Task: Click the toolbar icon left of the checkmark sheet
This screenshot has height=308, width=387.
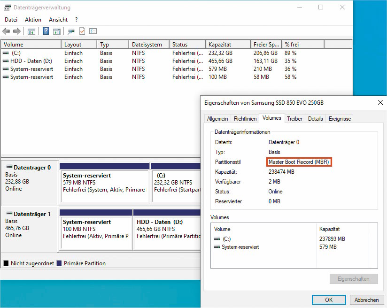Action: point(71,31)
